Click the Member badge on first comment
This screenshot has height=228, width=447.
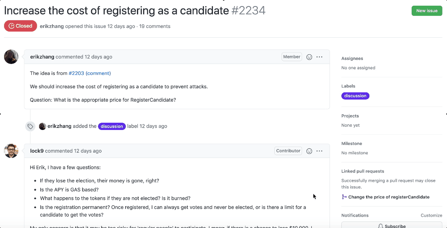[x=291, y=57]
